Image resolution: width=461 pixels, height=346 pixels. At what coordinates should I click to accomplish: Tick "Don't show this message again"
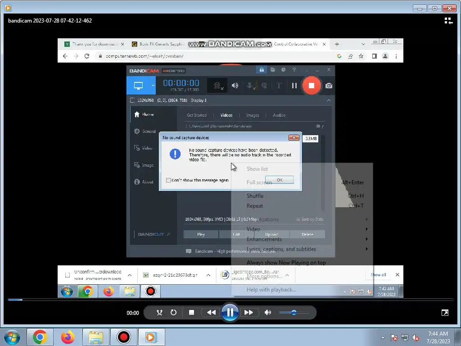168,180
